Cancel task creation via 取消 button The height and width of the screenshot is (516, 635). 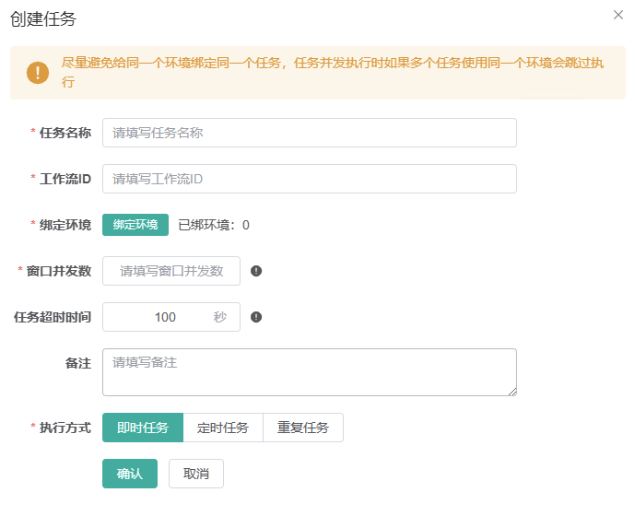[x=196, y=474]
